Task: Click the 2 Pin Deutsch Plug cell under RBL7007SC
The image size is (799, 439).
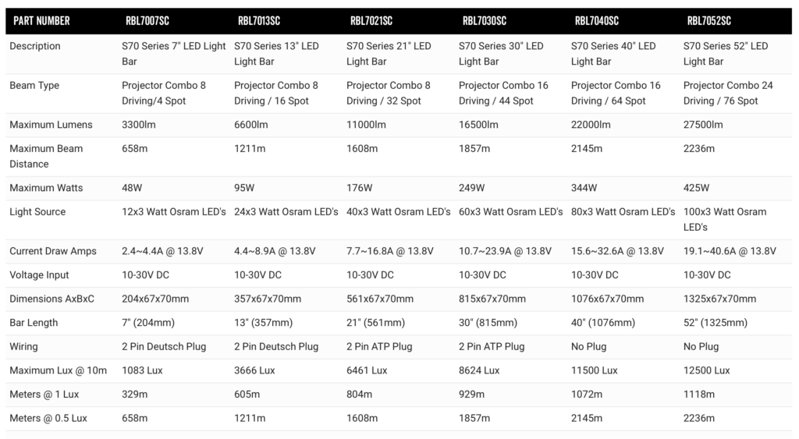Action: pyautogui.click(x=164, y=347)
